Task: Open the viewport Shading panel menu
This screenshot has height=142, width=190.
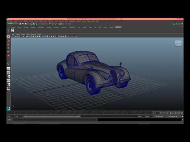Action: [x=18, y=34]
